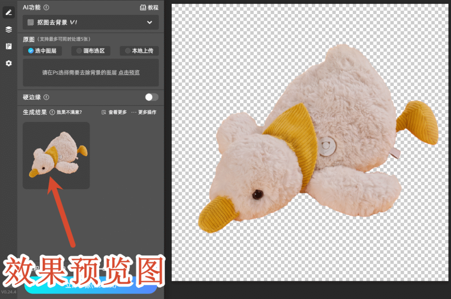Image resolution: width=451 pixels, height=299 pixels.
Task: Click the striped icon in 抠图去背景 box
Action: (30, 22)
